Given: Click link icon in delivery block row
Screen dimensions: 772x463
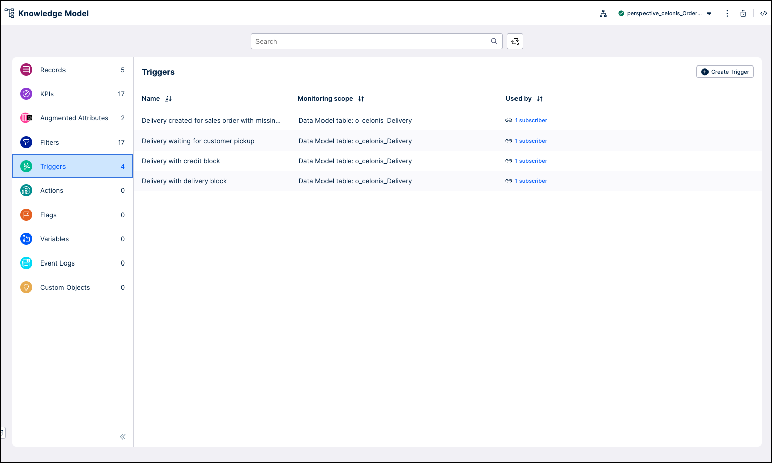Looking at the screenshot, I should pyautogui.click(x=509, y=181).
